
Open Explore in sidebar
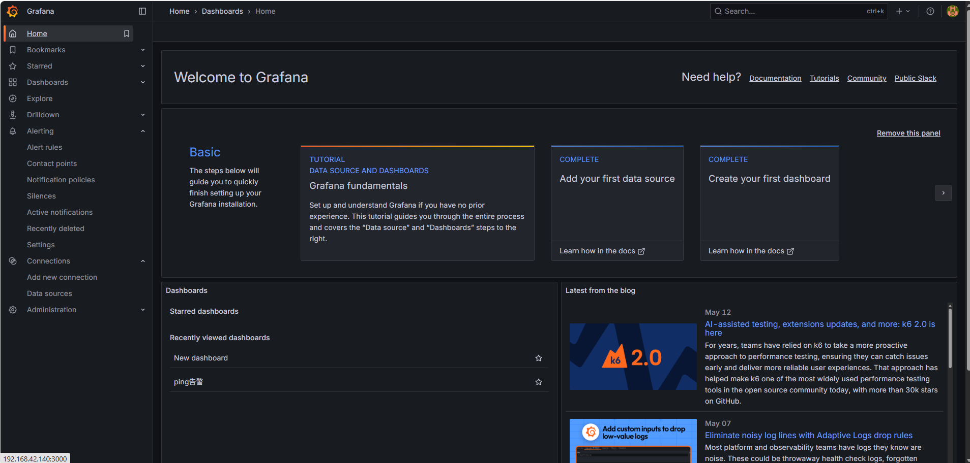point(40,98)
